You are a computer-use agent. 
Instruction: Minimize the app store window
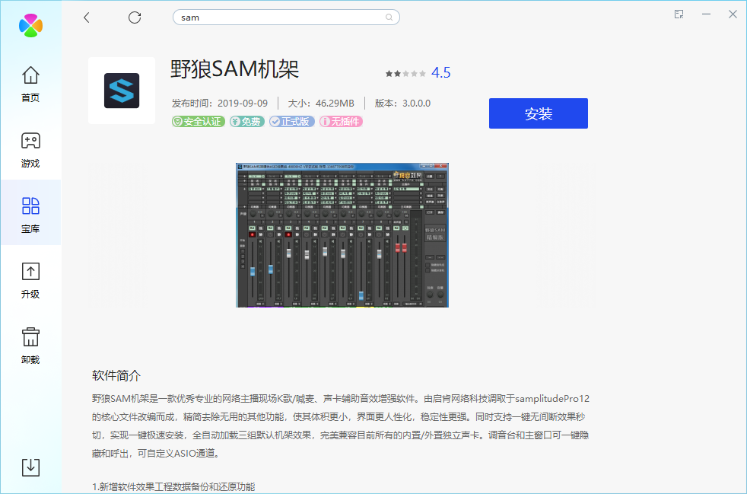pos(706,14)
